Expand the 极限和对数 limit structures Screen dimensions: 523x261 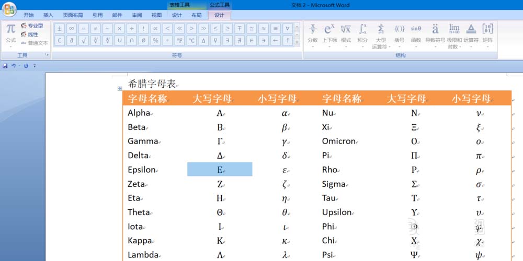[454, 37]
